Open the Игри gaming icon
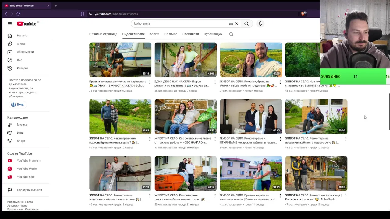Screen dimensions: 390x219 [10, 133]
